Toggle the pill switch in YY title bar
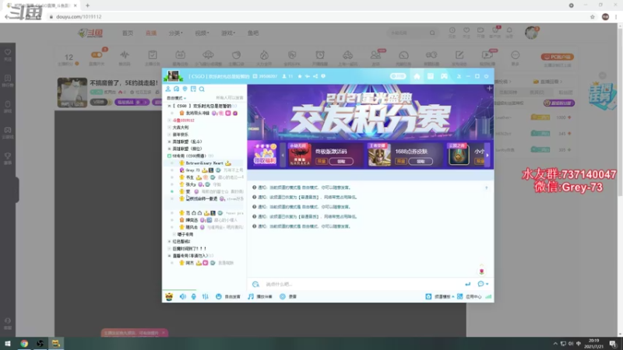Screen dimensions: 623x350 pyautogui.click(x=398, y=76)
